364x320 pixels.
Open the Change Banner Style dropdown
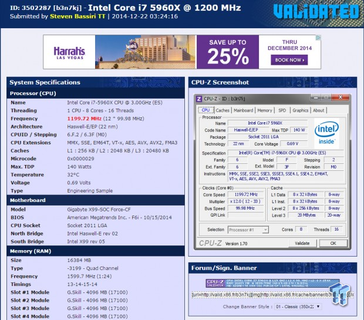coord(298,306)
